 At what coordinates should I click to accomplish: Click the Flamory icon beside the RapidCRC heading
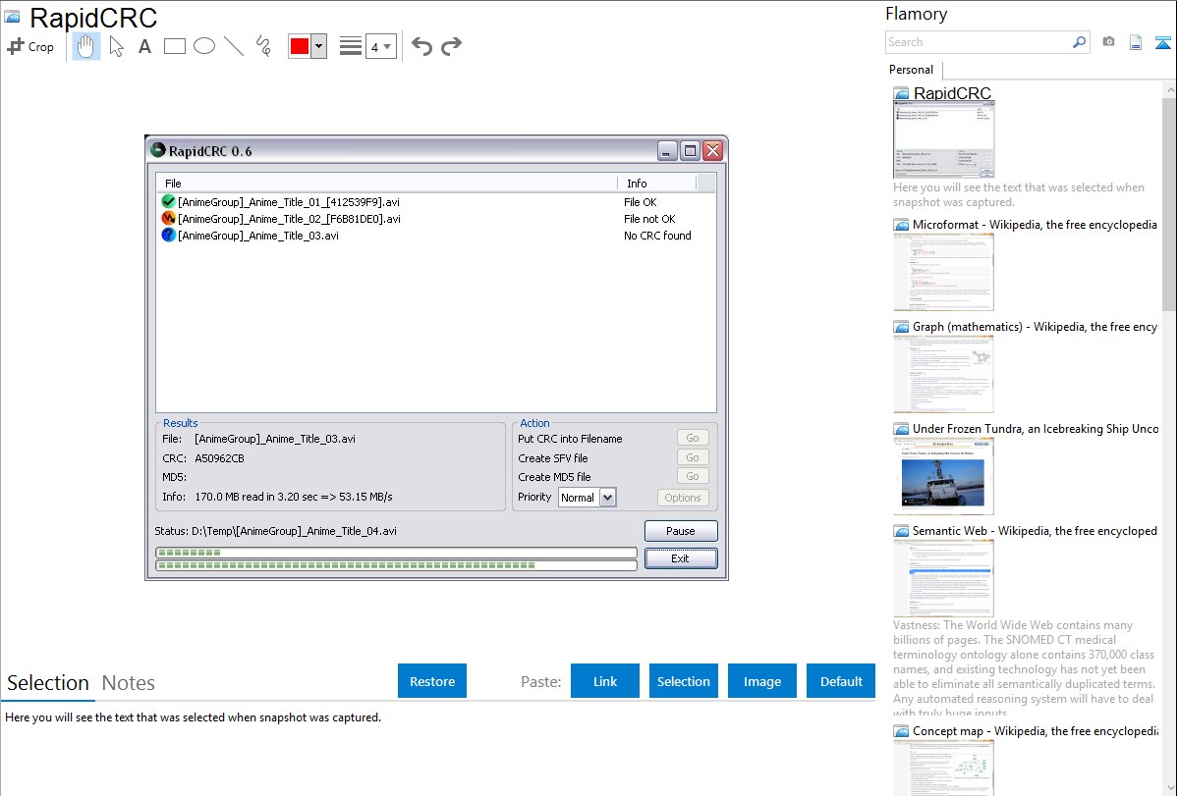(x=13, y=17)
